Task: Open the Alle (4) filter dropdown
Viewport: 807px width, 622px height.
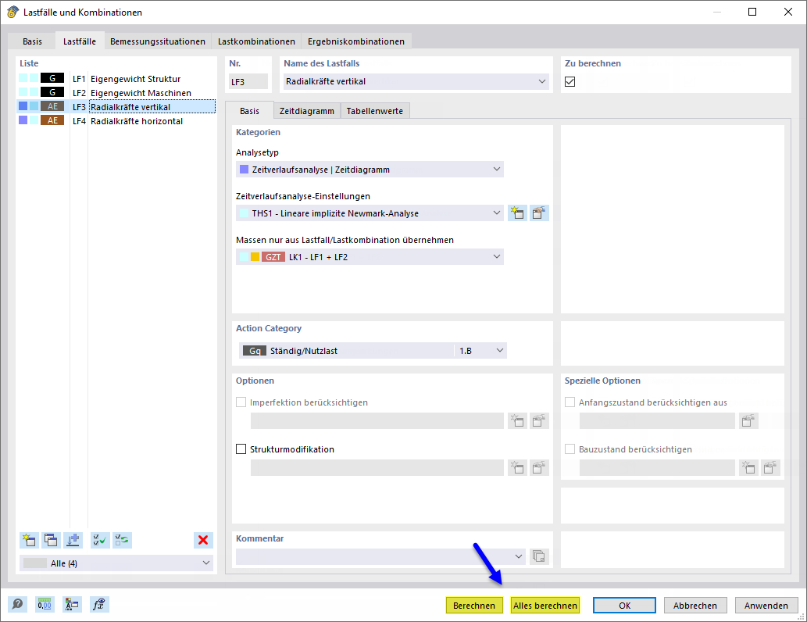Action: click(x=206, y=563)
